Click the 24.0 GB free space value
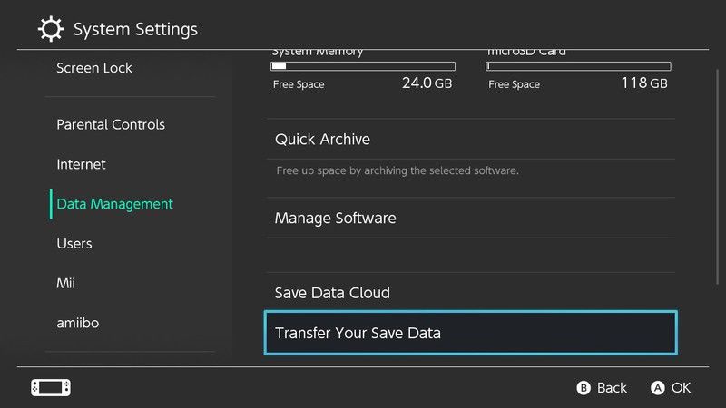The width and height of the screenshot is (726, 408). (x=426, y=83)
